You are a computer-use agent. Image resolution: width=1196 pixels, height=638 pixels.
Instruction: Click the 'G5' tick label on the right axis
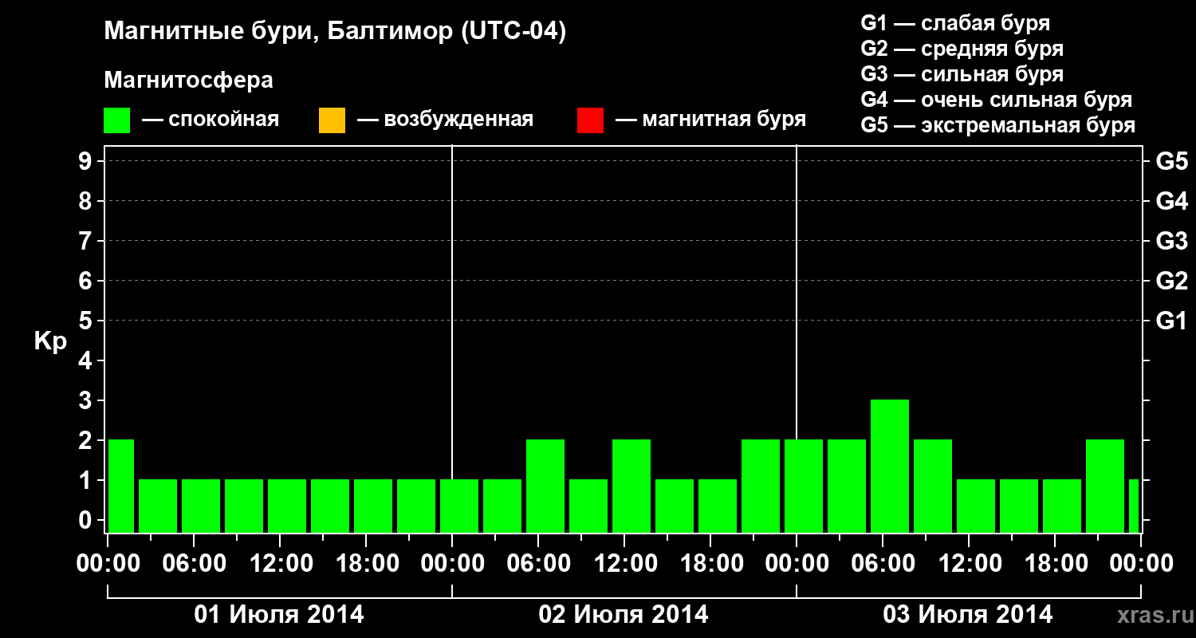(x=1171, y=162)
